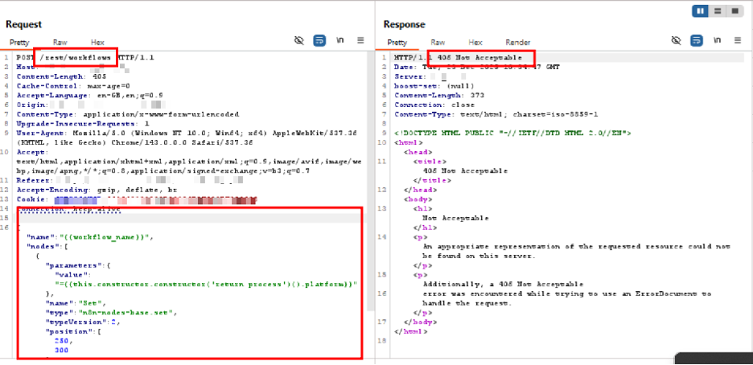753x365 pixels.
Task: Click the Request panel vertical scrollbar
Action: coord(370,182)
